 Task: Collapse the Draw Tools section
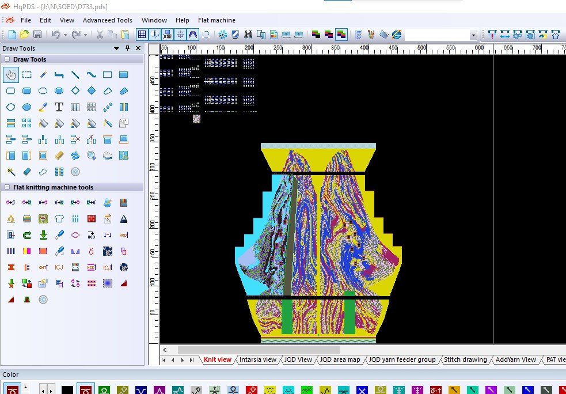[7, 59]
